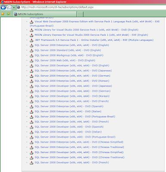Open SQL Server 2008 Web DVD (English) link
The image size is (166, 172).
tap(65, 60)
